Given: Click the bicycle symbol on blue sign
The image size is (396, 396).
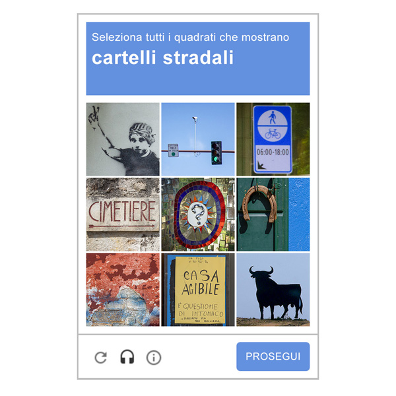Looking at the screenshot, I should click(x=273, y=133).
